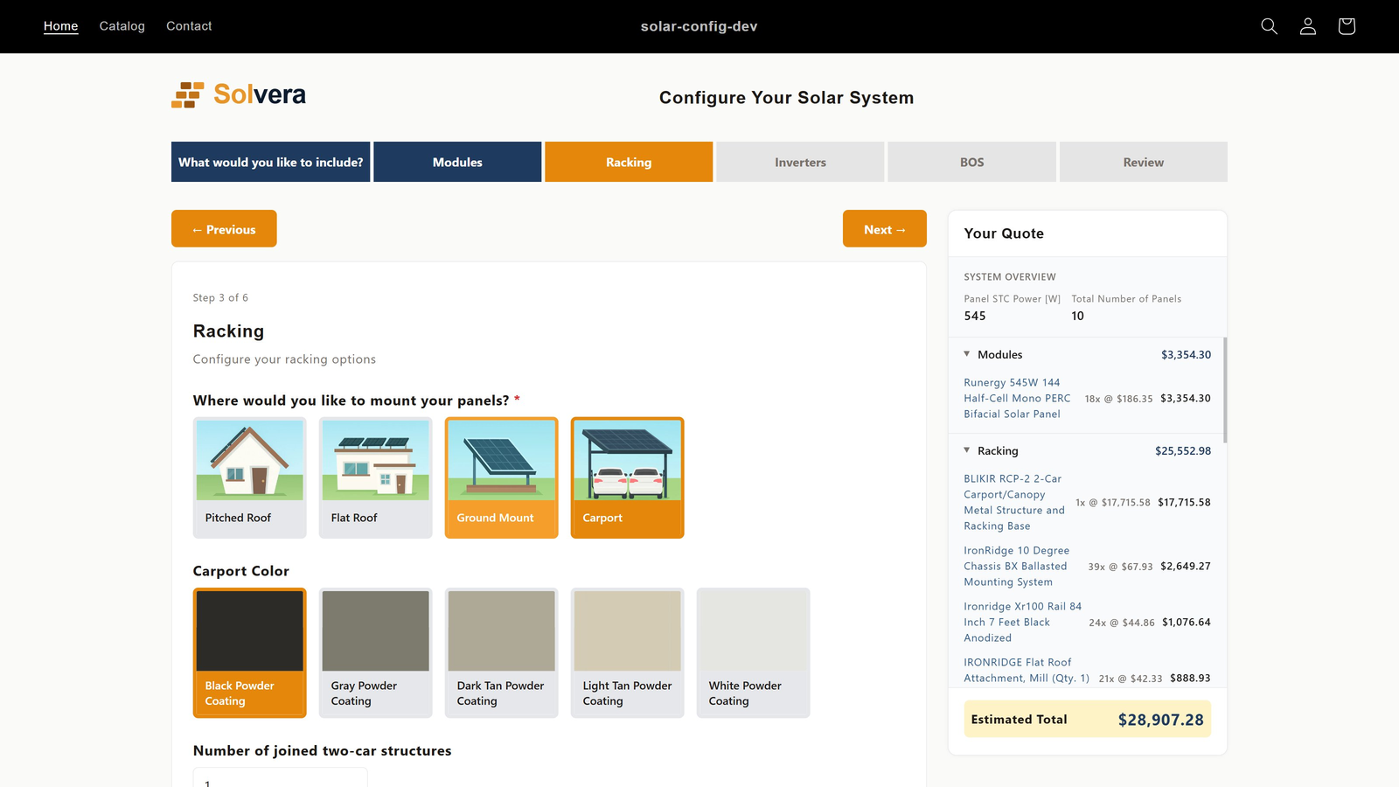Open the search icon in header
This screenshot has width=1399, height=787.
pyautogui.click(x=1269, y=26)
